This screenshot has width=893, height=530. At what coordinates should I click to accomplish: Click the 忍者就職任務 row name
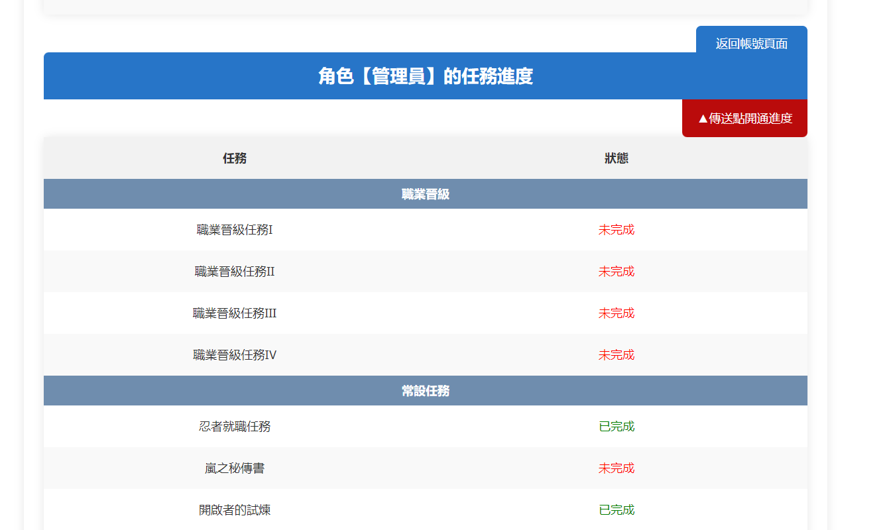click(235, 427)
